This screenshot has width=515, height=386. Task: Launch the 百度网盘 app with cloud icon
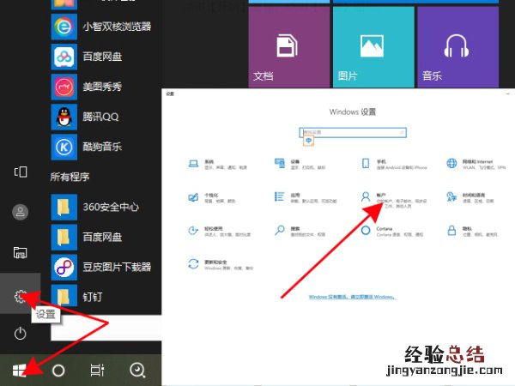tap(87, 57)
